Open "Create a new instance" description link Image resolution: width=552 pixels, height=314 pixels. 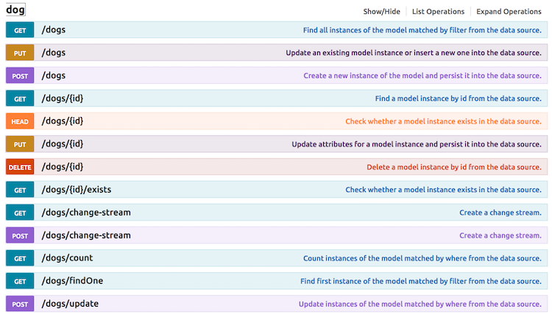[x=422, y=76]
